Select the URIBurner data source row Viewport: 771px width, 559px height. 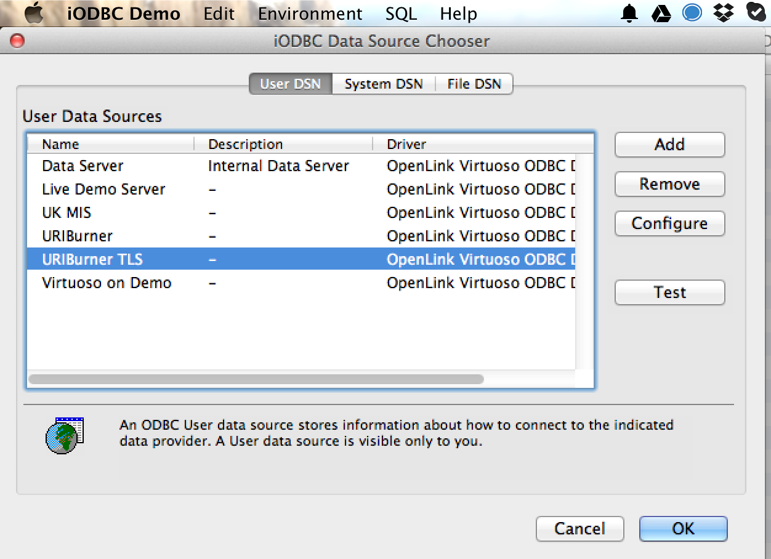(x=301, y=236)
